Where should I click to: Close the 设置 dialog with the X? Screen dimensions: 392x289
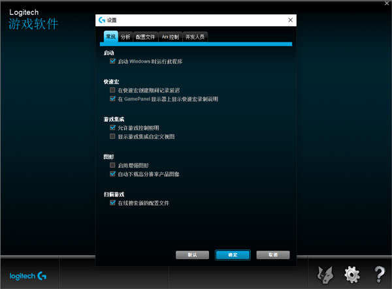click(290, 20)
